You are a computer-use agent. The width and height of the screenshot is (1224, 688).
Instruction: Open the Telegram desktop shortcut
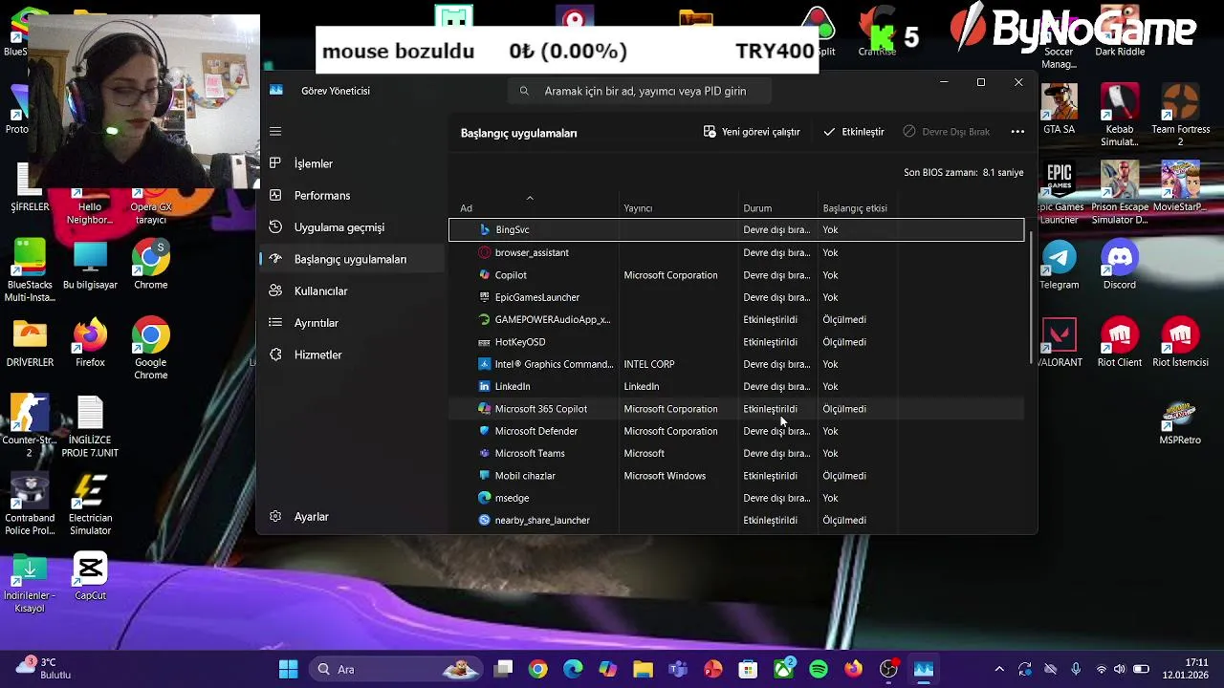coord(1059,265)
